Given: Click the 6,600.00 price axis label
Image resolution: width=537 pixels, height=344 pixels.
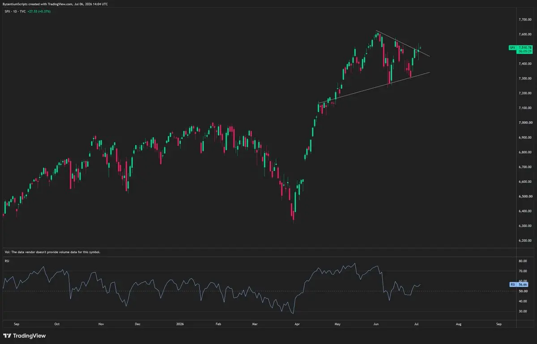Looking at the screenshot, I should pos(524,182).
